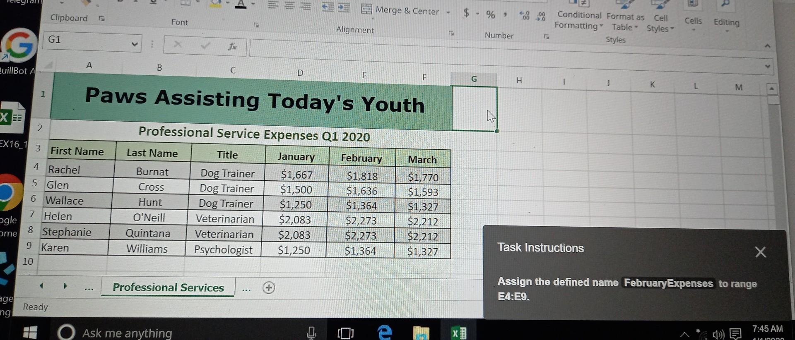Viewport: 795px width, 340px height.
Task: Click the Merge & Center button
Action: click(x=400, y=10)
